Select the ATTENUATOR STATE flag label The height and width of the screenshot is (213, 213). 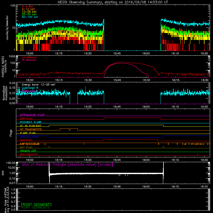click(x=32, y=115)
